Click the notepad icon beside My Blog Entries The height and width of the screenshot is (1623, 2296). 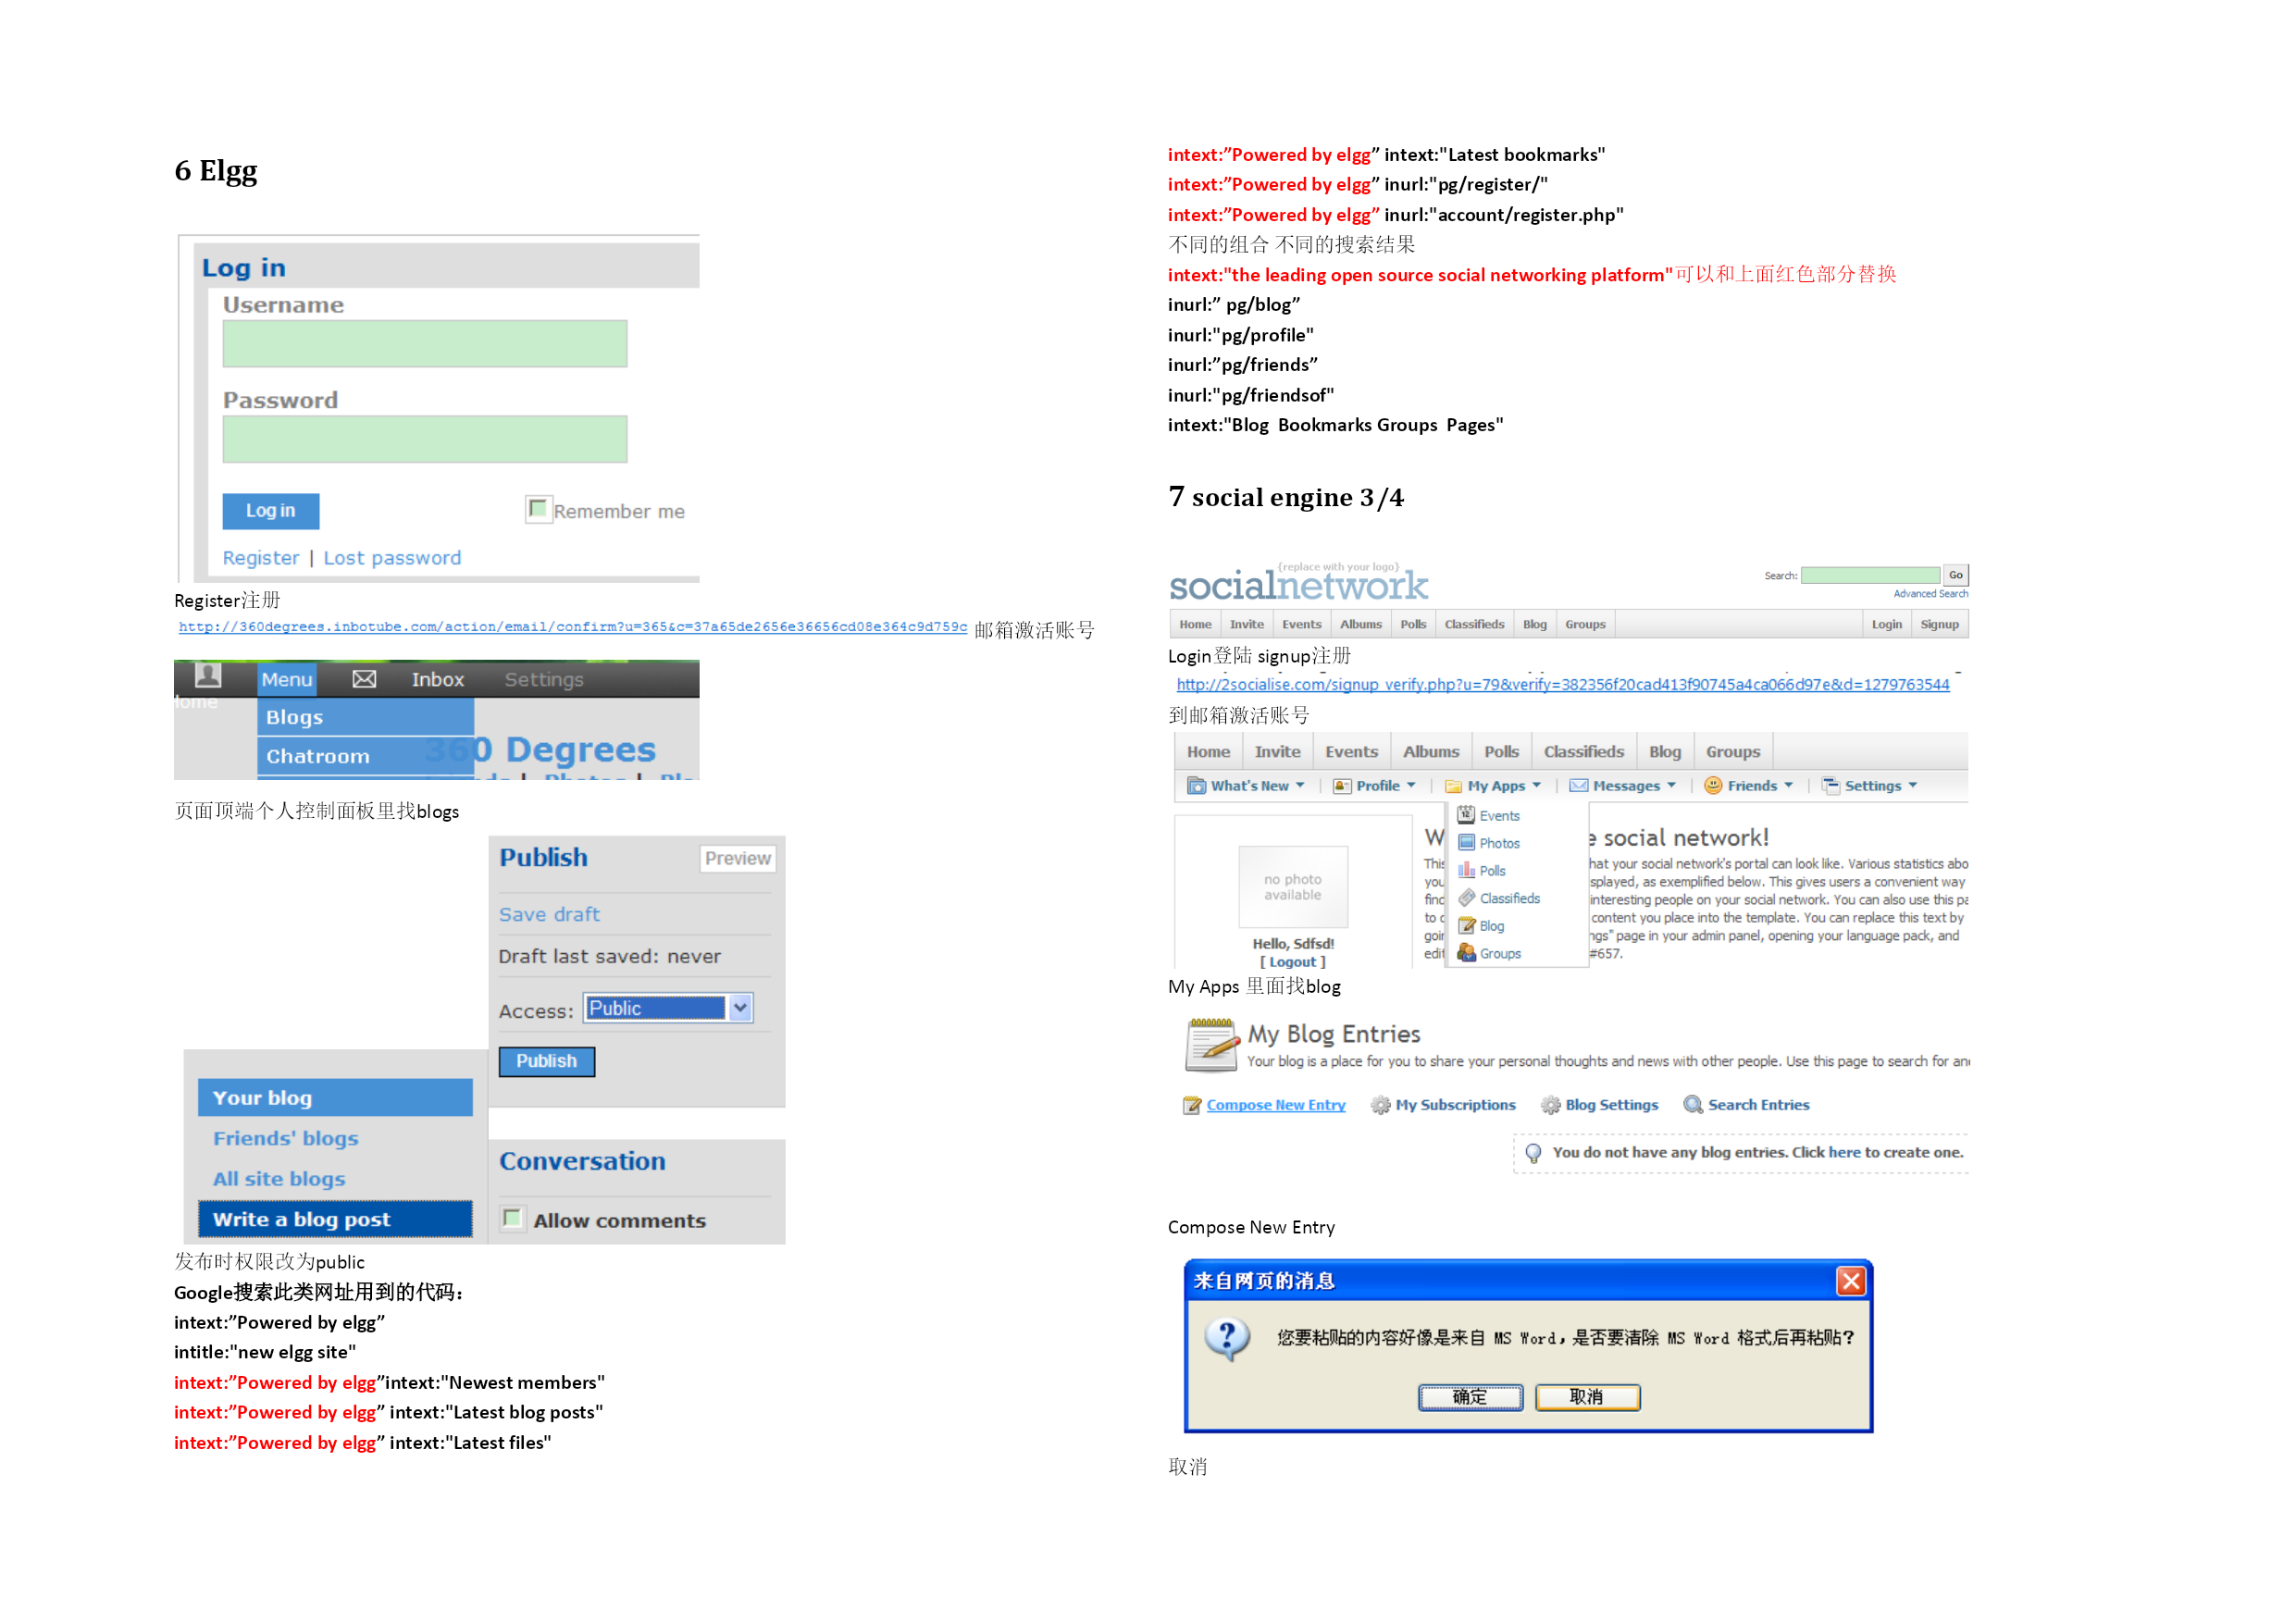(1212, 1044)
